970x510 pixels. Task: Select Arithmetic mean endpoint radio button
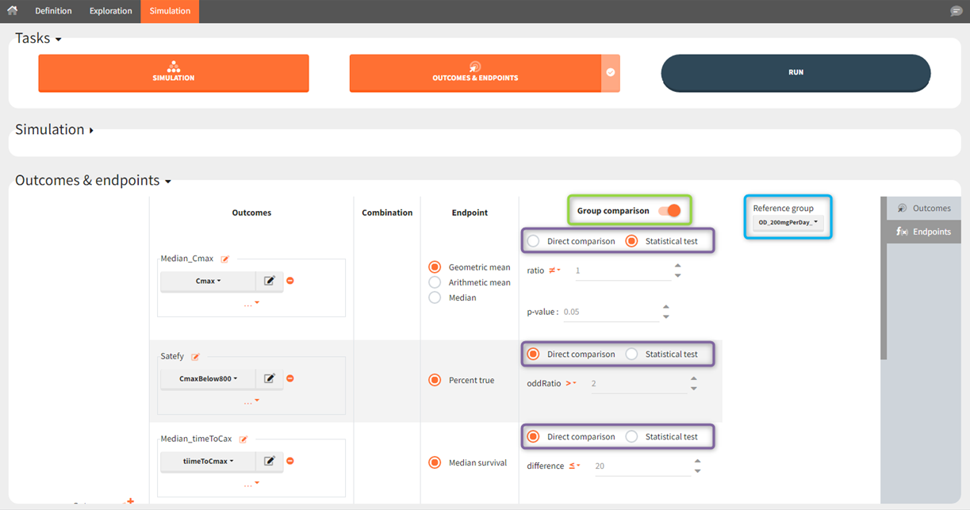click(x=435, y=282)
